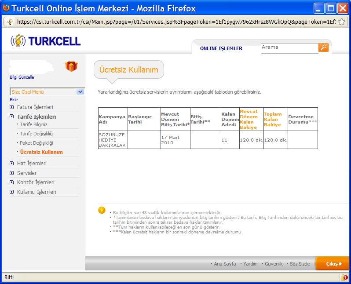Select Paket Değişikliği submenu item
Screen dimensions: 351x284
pyautogui.click(x=36, y=143)
